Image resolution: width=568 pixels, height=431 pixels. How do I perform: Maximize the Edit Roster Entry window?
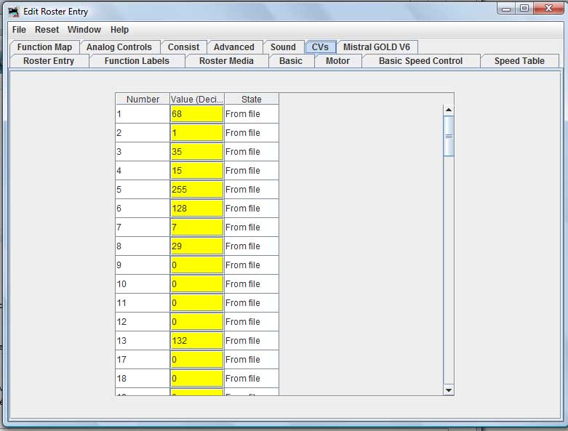(x=524, y=8)
